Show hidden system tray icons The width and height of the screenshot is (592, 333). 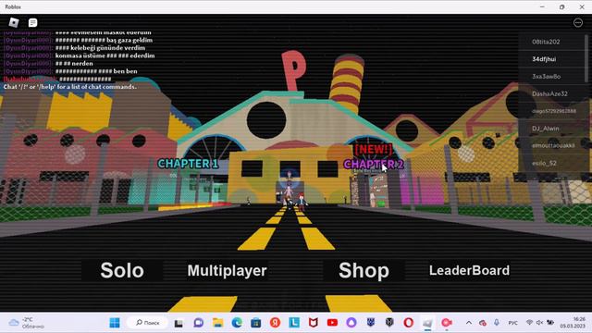469,323
